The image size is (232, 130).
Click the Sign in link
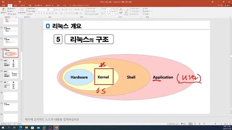coord(220,5)
